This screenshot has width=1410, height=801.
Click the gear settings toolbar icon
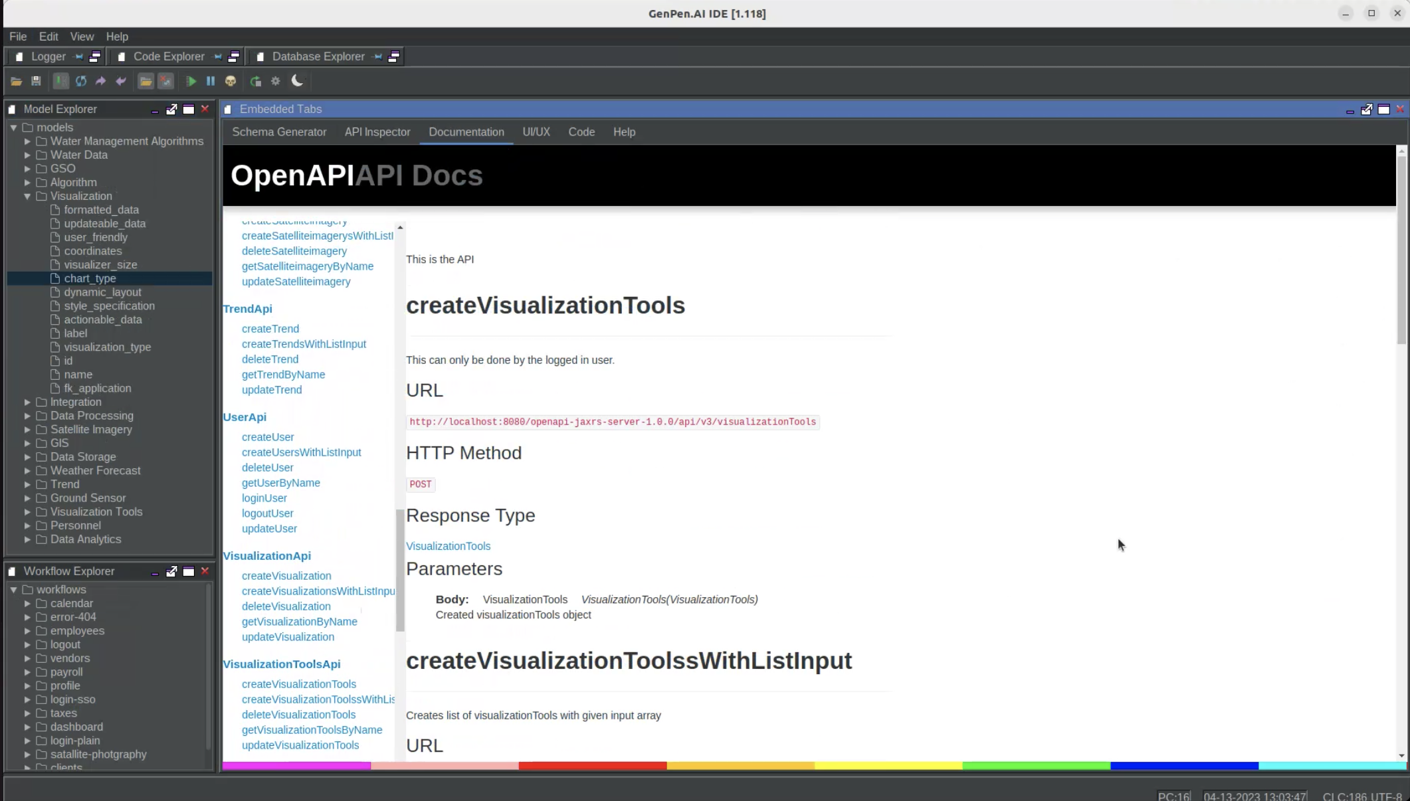(x=276, y=81)
